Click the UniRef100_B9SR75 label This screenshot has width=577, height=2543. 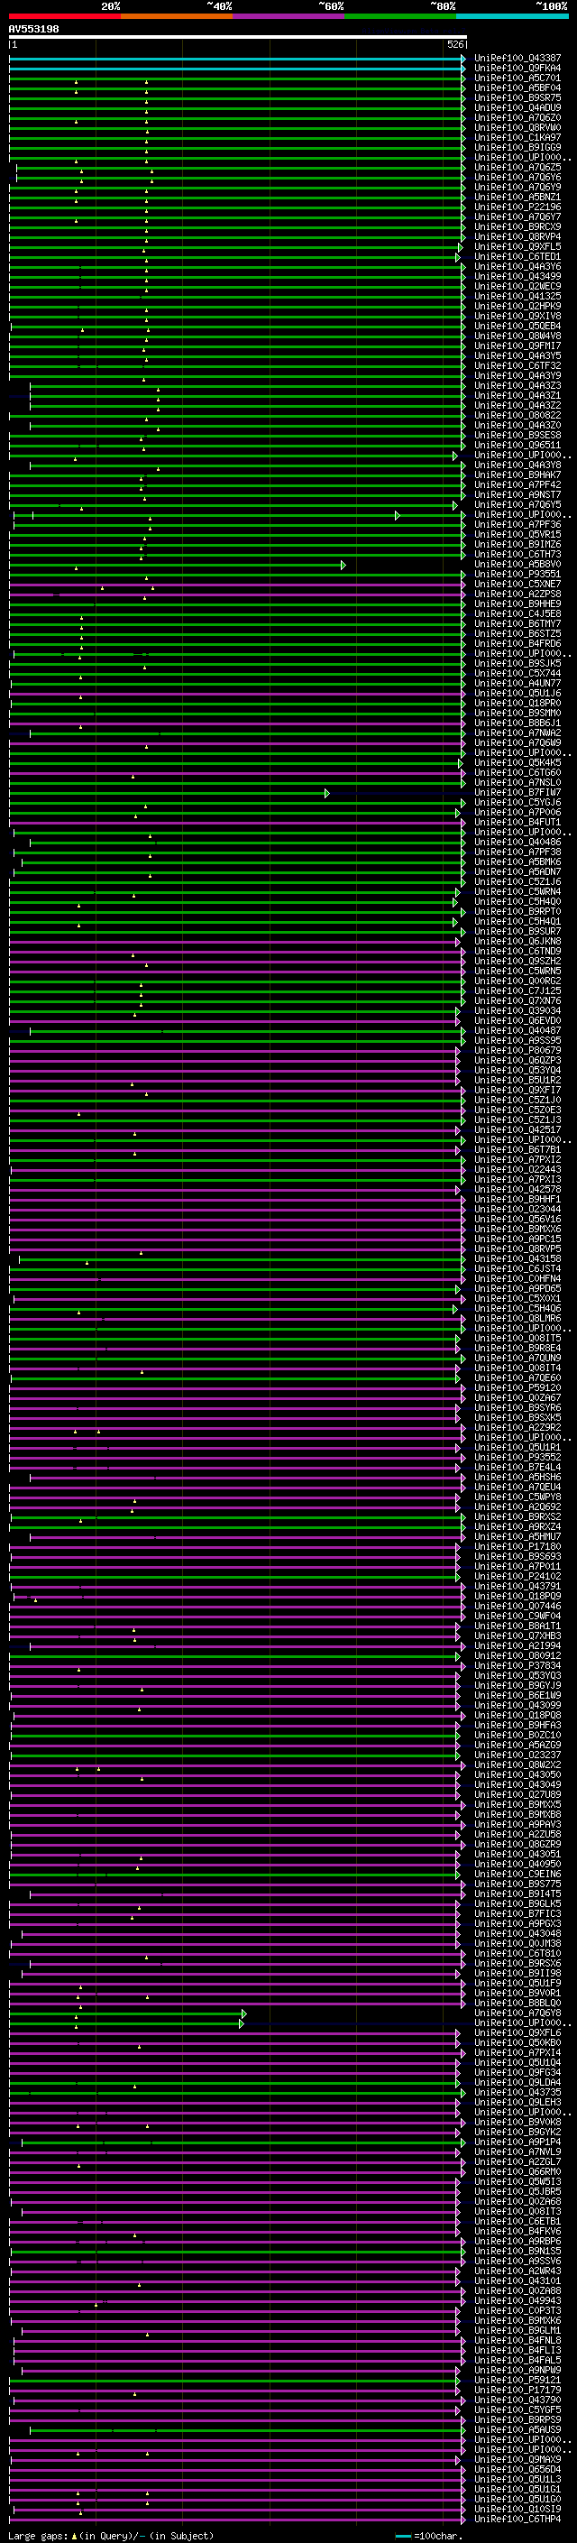[x=517, y=97]
